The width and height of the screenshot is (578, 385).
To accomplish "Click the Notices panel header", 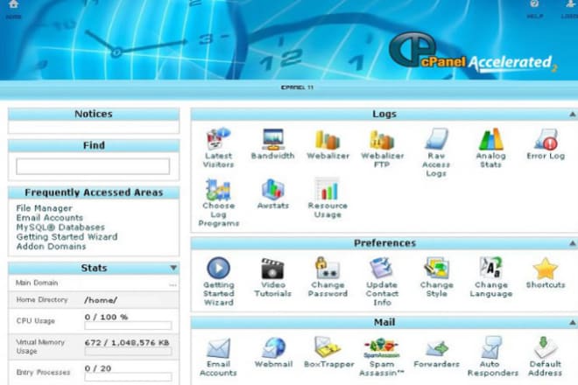I will 94,114.
